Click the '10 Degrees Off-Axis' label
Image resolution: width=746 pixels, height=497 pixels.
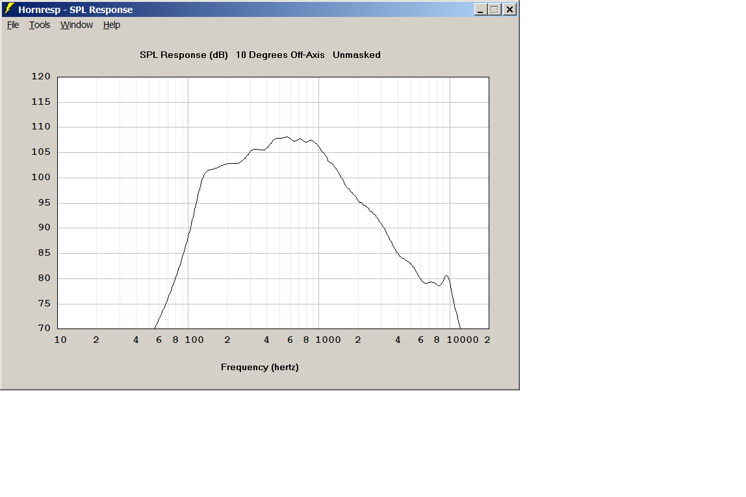(280, 55)
